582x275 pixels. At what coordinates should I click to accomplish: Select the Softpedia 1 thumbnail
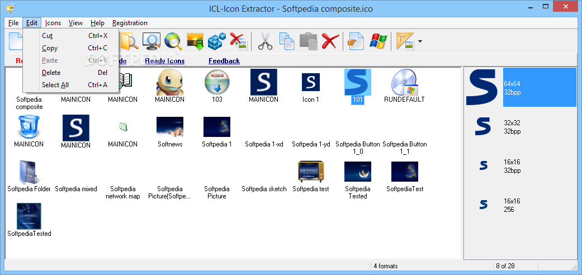pyautogui.click(x=217, y=127)
